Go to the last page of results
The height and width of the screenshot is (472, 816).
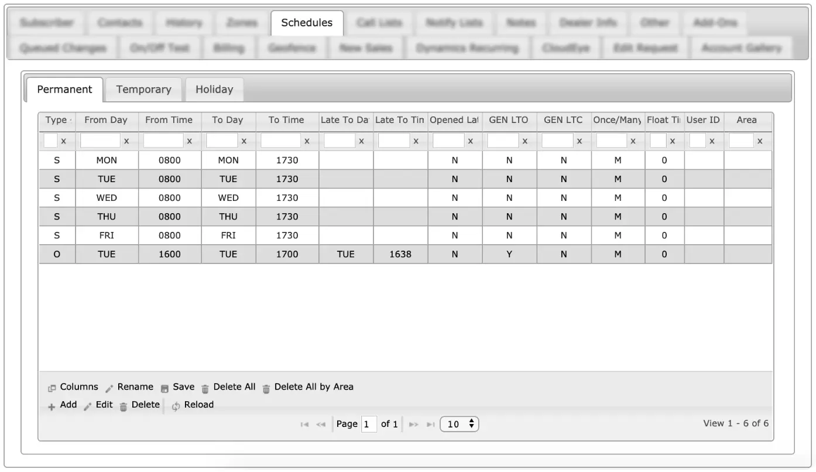(x=430, y=425)
